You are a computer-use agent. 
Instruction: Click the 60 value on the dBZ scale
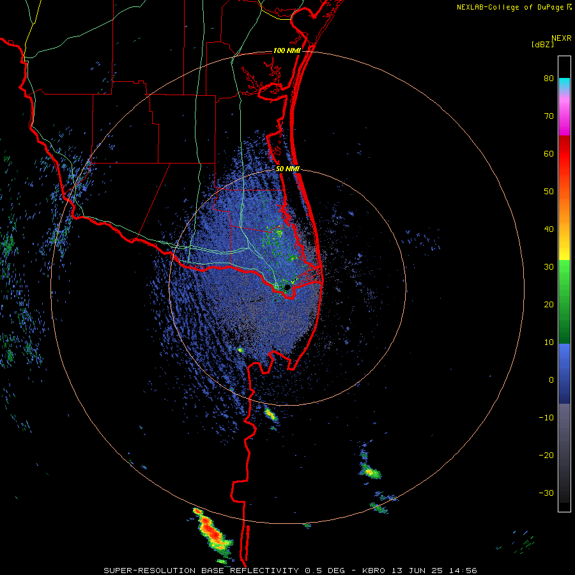click(549, 153)
